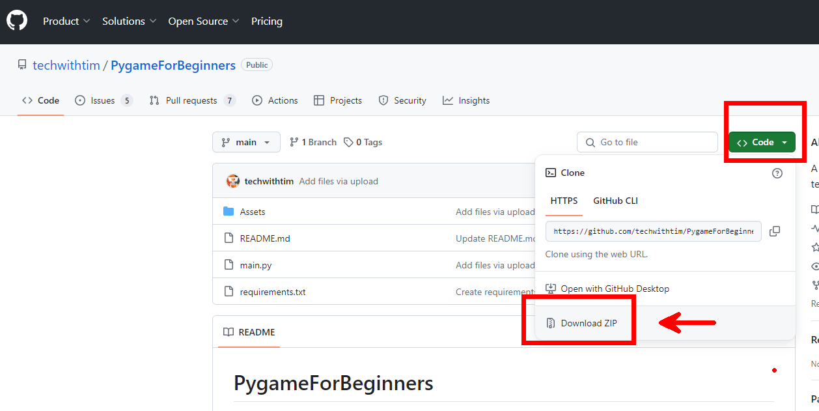Click the clone URL text field
The width and height of the screenshot is (819, 411).
(x=654, y=231)
